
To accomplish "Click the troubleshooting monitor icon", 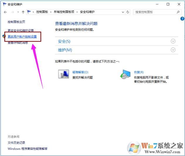I will click(x=64, y=74).
